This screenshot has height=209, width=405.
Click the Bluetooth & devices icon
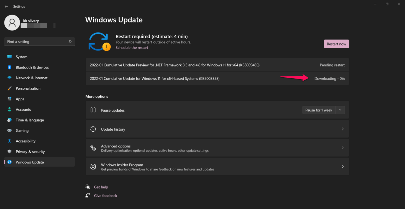pyautogui.click(x=9, y=67)
